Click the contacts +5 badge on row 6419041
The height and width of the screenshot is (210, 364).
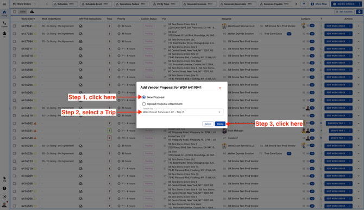312,26
